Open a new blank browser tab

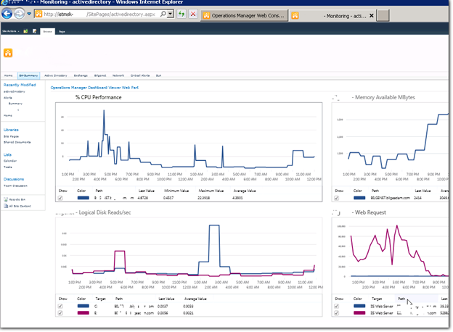(383, 15)
